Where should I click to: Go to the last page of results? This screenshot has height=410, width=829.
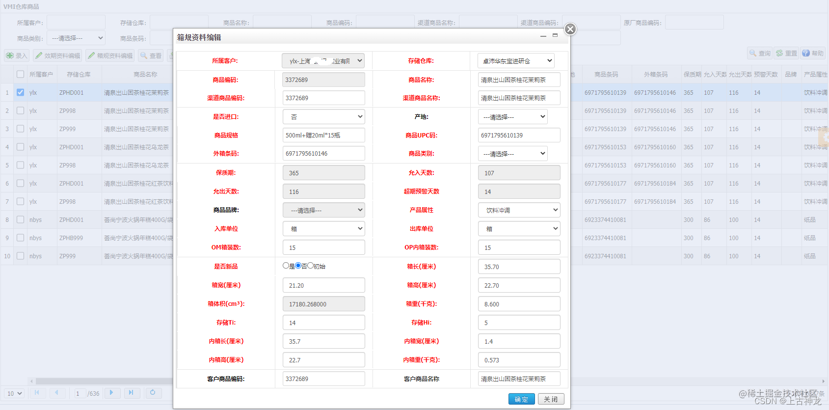pos(131,393)
